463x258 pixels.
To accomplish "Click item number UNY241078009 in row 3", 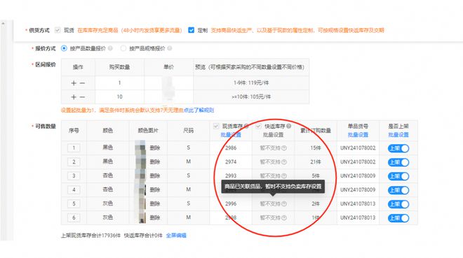I will coord(358,175).
